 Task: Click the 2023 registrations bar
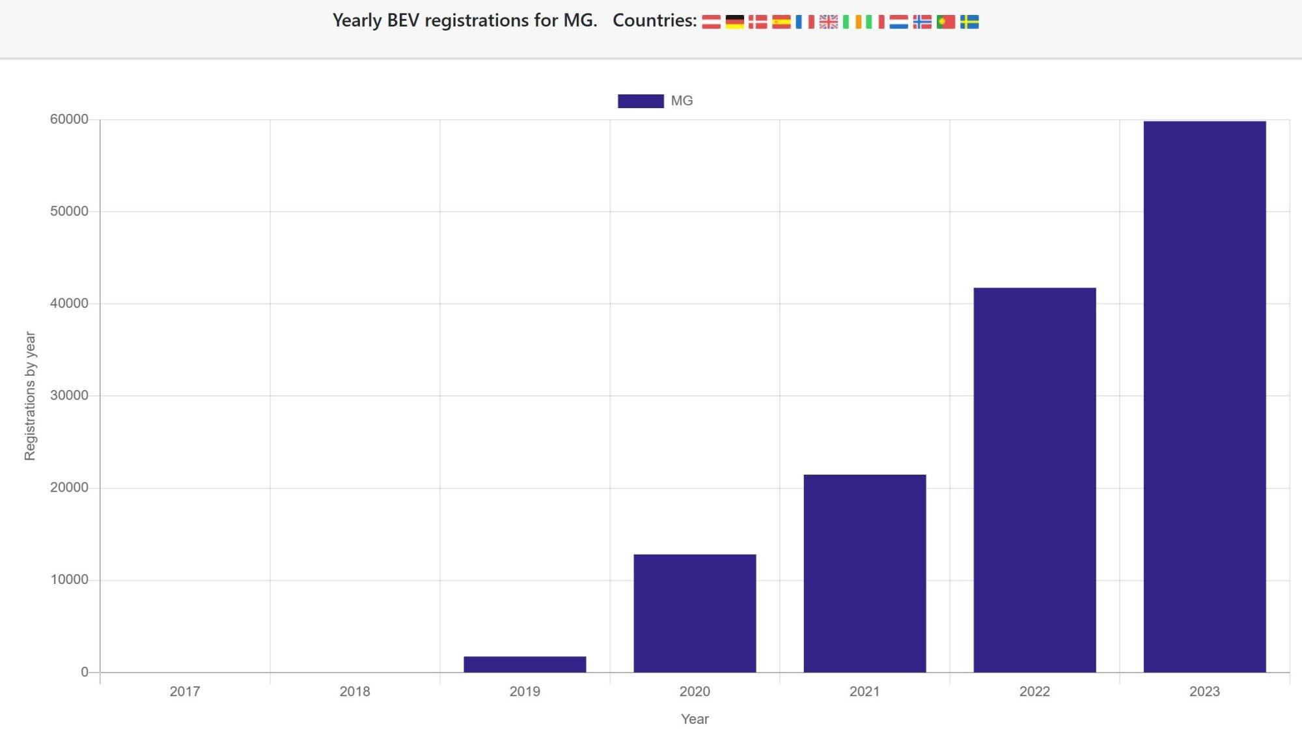point(1204,397)
